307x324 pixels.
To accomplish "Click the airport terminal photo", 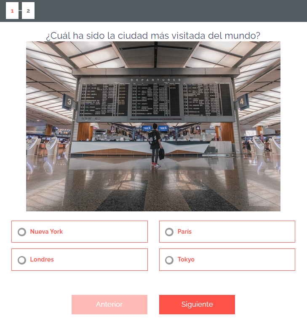I will pos(153,126).
